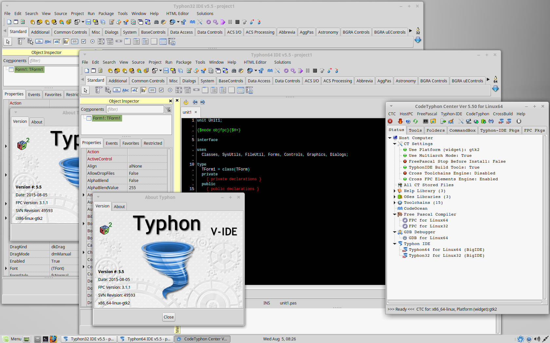
Task: Expand Toolchains (15) tree node
Action: coord(395,203)
